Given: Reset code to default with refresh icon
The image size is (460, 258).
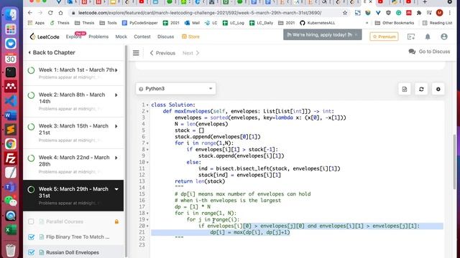Looking at the screenshot, I should coord(421,89).
